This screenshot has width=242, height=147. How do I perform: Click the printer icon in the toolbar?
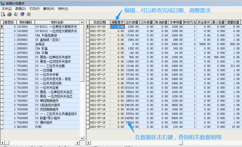(x=10, y=14)
